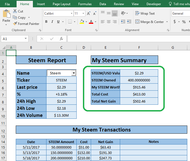Click the Orientation text angle icon

click(123, 13)
